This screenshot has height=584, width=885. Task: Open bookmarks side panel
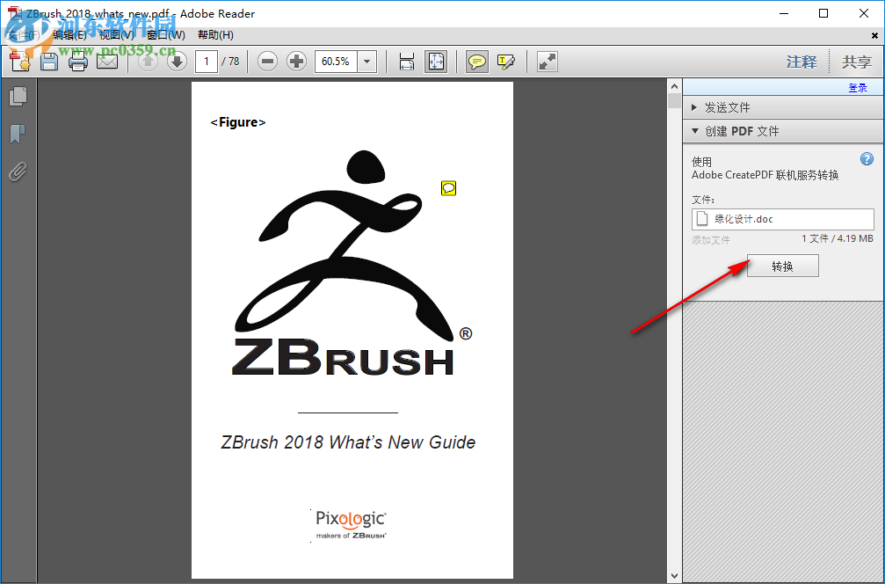[x=18, y=134]
